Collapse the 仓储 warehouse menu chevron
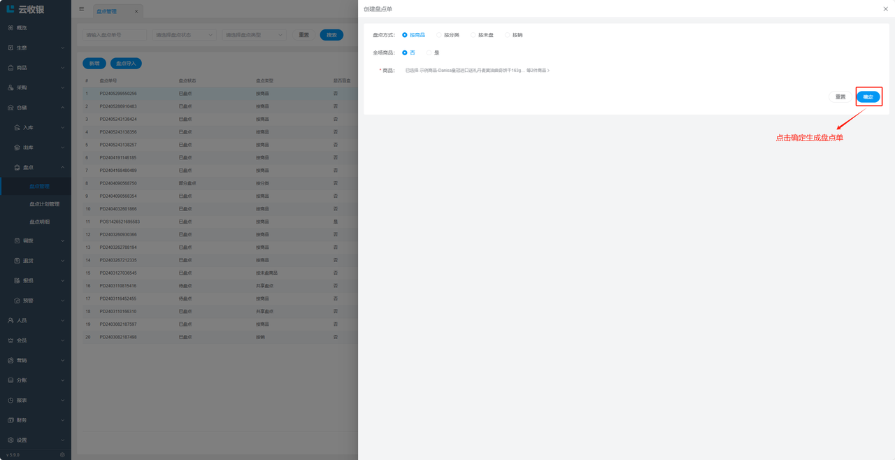Image resolution: width=895 pixels, height=460 pixels. [x=62, y=108]
